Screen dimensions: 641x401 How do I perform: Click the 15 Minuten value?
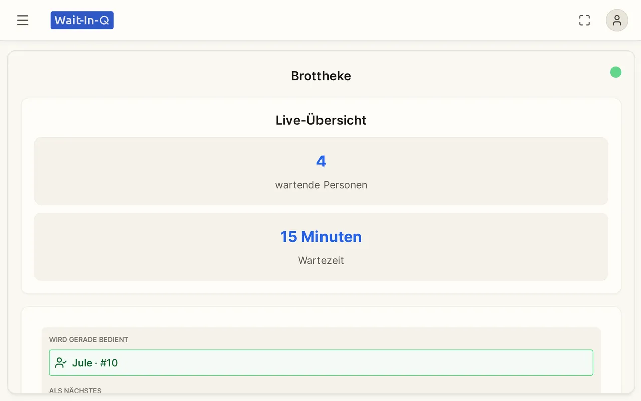click(321, 237)
